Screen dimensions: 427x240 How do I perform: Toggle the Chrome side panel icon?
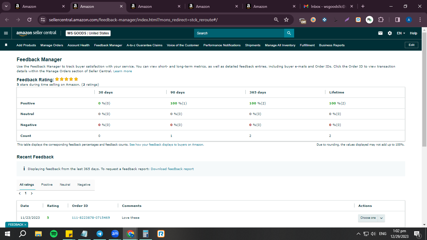(x=398, y=20)
